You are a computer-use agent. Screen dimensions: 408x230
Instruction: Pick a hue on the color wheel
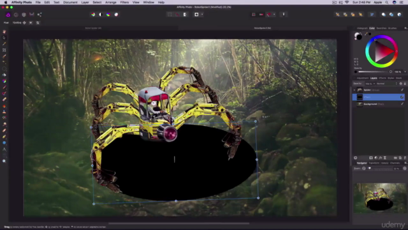[381, 51]
